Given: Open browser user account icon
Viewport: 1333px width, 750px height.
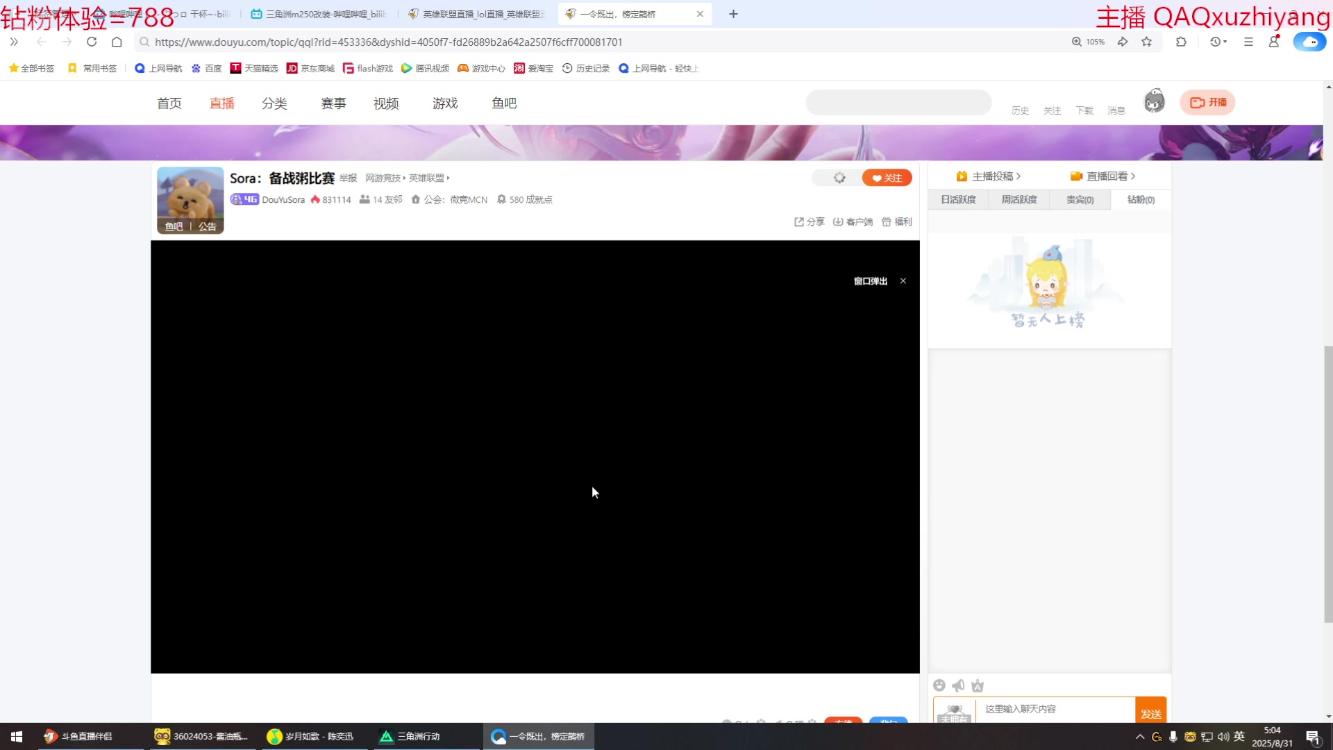Looking at the screenshot, I should pyautogui.click(x=1274, y=42).
